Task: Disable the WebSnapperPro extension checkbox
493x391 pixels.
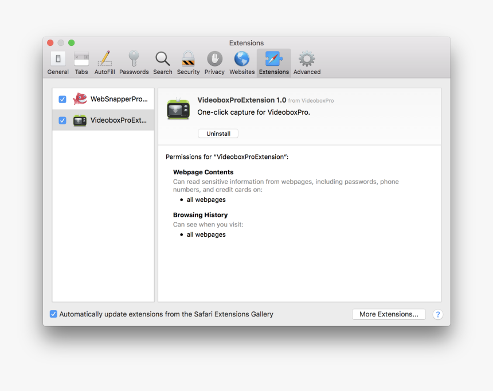Action: pos(62,99)
